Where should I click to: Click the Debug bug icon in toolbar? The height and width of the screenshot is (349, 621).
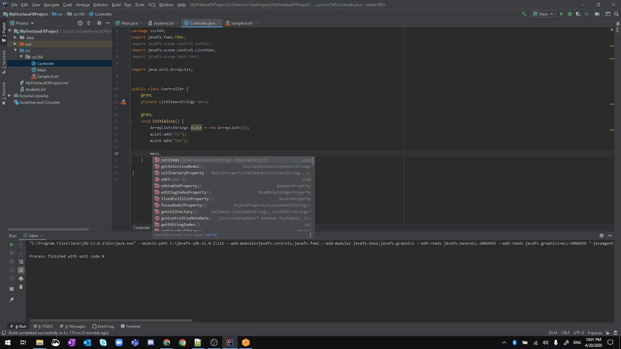coord(570,14)
